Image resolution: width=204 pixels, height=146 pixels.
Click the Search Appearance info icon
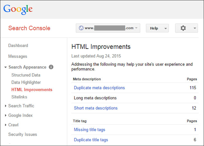(x=51, y=67)
